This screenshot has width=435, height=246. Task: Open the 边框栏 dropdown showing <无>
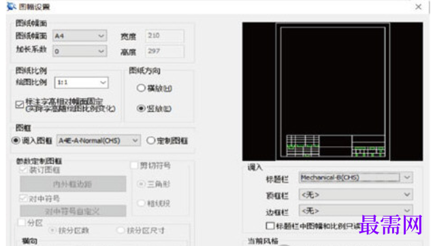(x=355, y=211)
